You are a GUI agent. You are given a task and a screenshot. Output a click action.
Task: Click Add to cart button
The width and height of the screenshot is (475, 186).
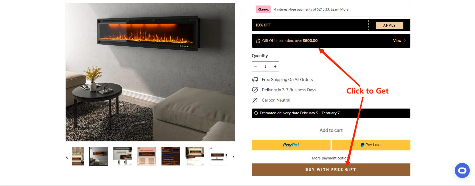pyautogui.click(x=331, y=130)
